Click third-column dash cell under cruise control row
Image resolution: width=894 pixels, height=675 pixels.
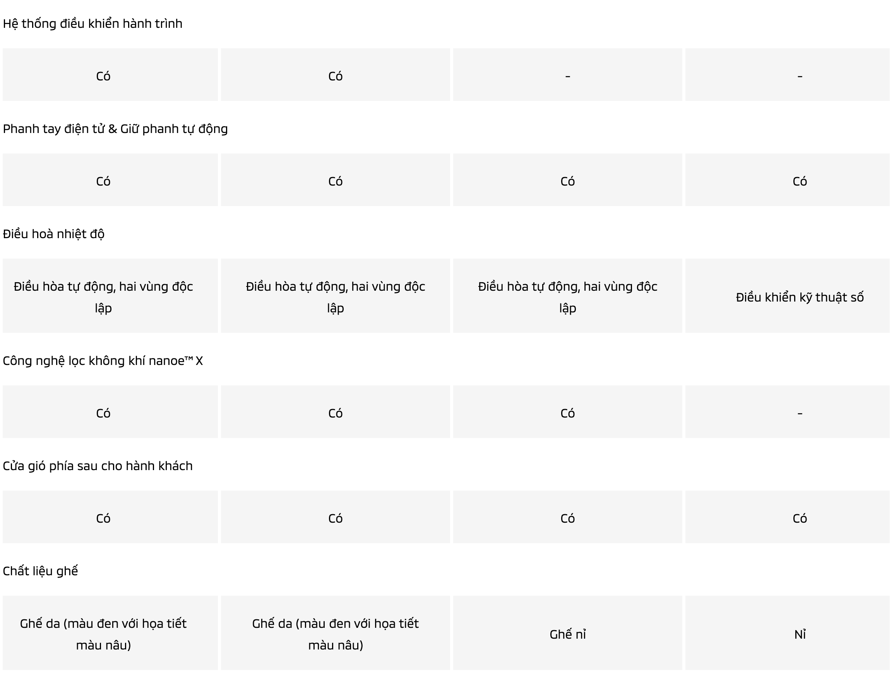coord(567,76)
